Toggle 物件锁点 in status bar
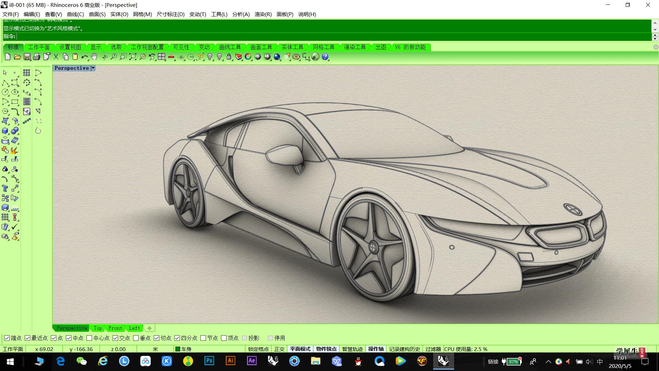659x371 pixels. (x=326, y=349)
